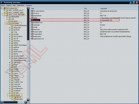Click the D:\Games\NHL 09\ path value

[x=106, y=20]
